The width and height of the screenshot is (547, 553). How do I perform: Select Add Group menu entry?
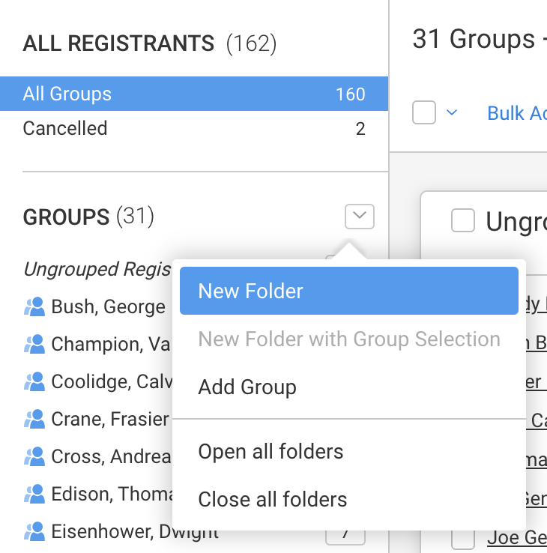(x=247, y=387)
